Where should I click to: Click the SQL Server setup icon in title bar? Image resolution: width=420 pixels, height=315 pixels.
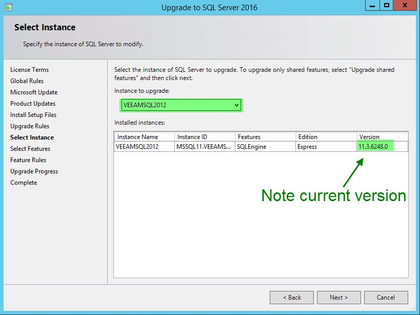tap(8, 7)
